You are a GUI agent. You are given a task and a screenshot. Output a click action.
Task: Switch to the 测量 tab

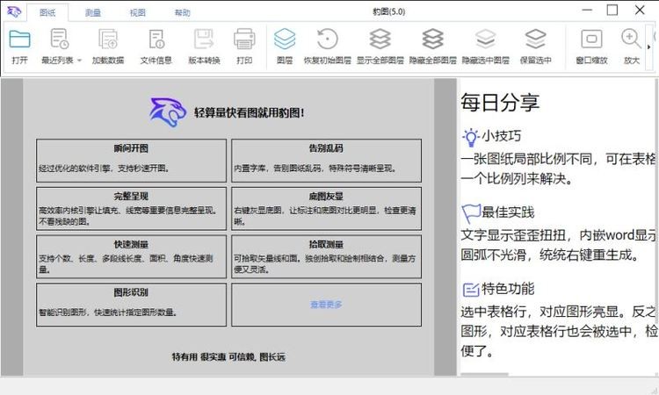(93, 12)
